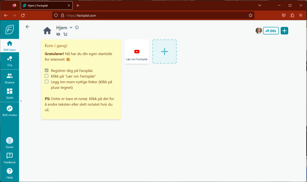
Task: Click the Bytt modus switch icon
Action: (x=10, y=108)
